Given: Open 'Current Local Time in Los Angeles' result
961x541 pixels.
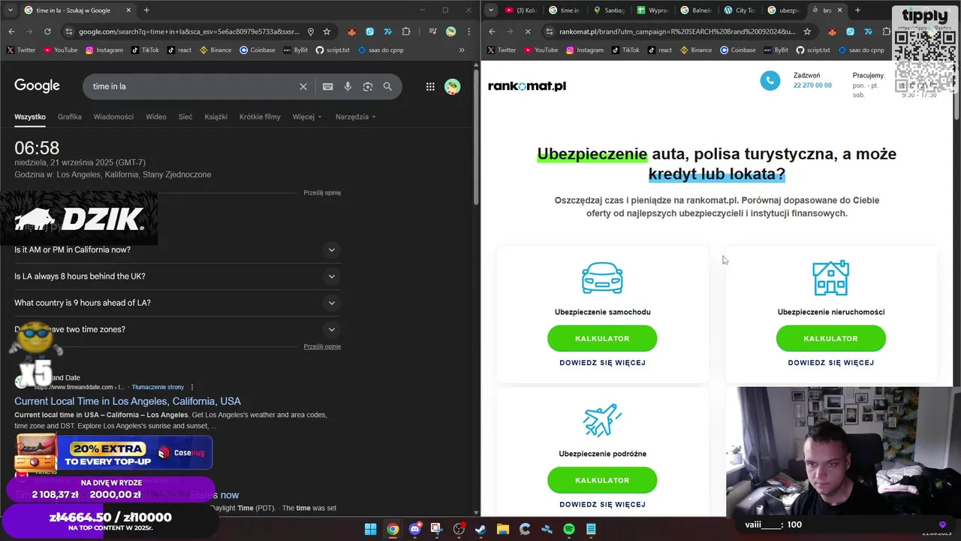Looking at the screenshot, I should [128, 401].
